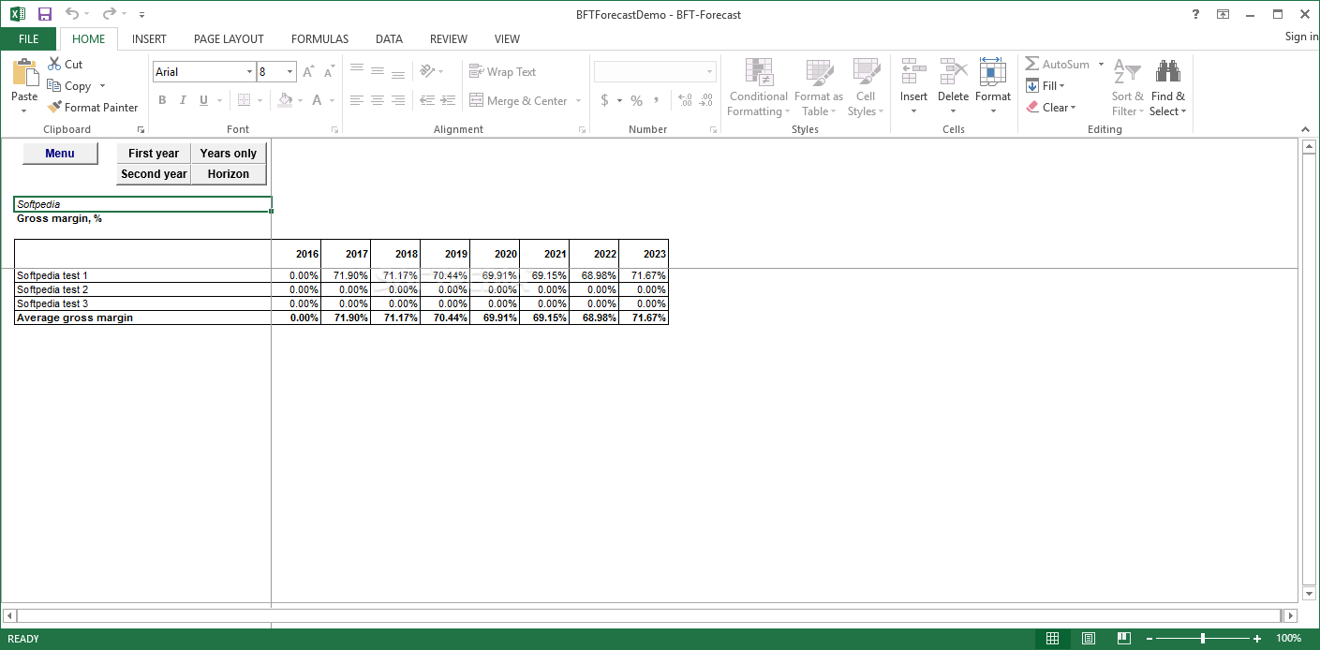Redo the last action
The width and height of the screenshot is (1320, 650).
coord(109,14)
